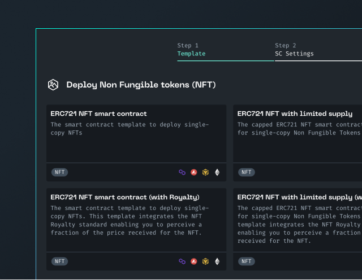
Task: Click the Deploy Non Fungible tokens heading
Action: pyautogui.click(x=141, y=85)
